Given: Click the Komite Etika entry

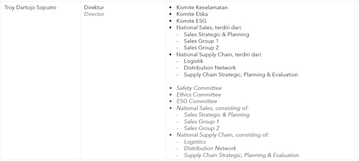Looking at the screenshot, I should (192, 14).
